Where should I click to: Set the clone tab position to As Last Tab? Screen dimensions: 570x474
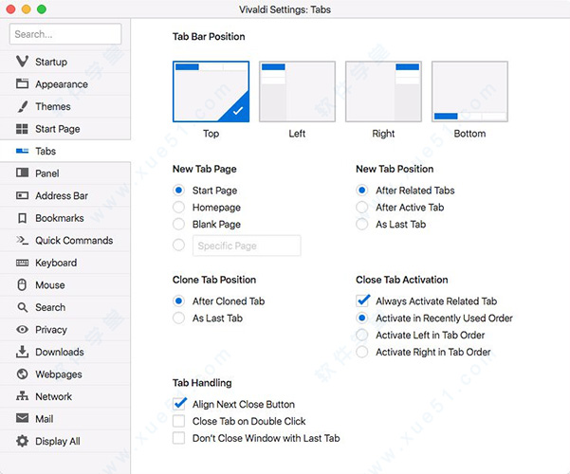[x=178, y=319]
